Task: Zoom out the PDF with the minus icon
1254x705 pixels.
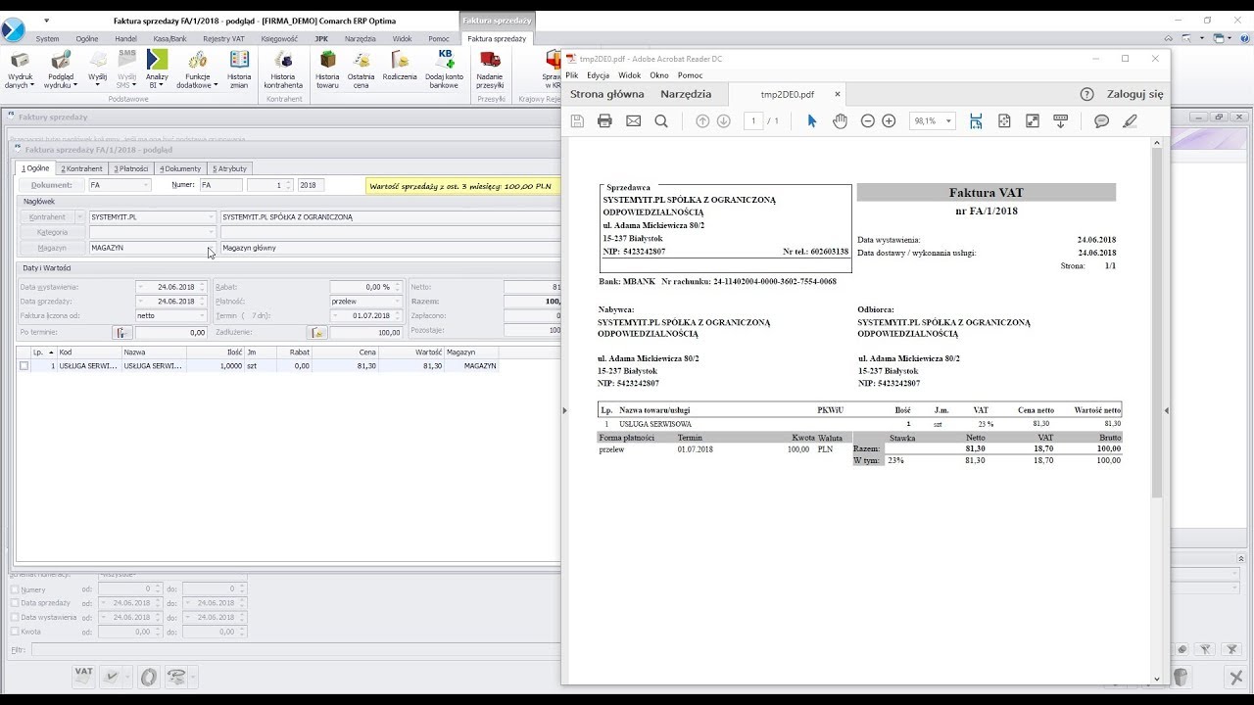Action: point(867,120)
